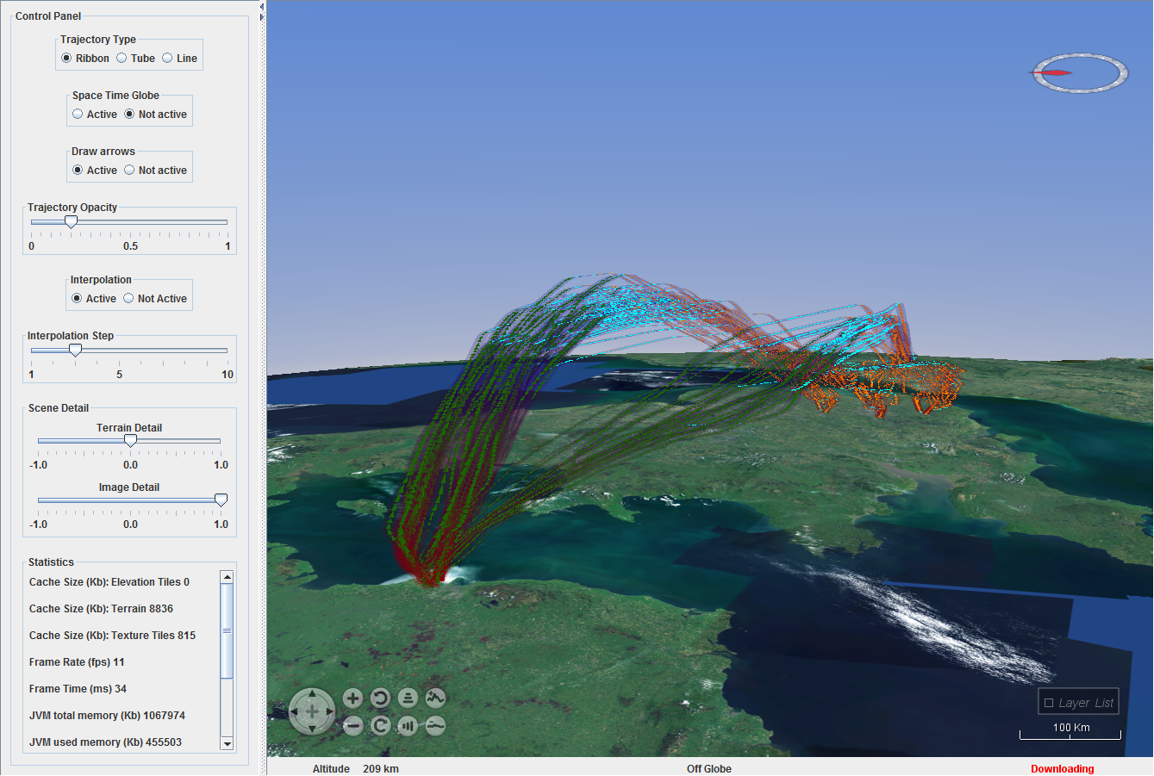Collapse the Control Panel with divider arrow
This screenshot has height=776, width=1154.
262,8
